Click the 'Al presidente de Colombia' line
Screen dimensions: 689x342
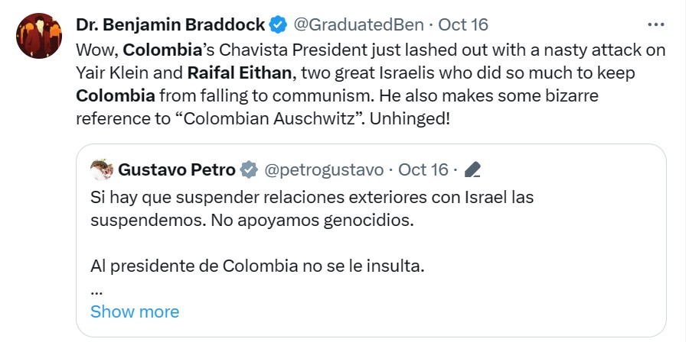click(257, 267)
